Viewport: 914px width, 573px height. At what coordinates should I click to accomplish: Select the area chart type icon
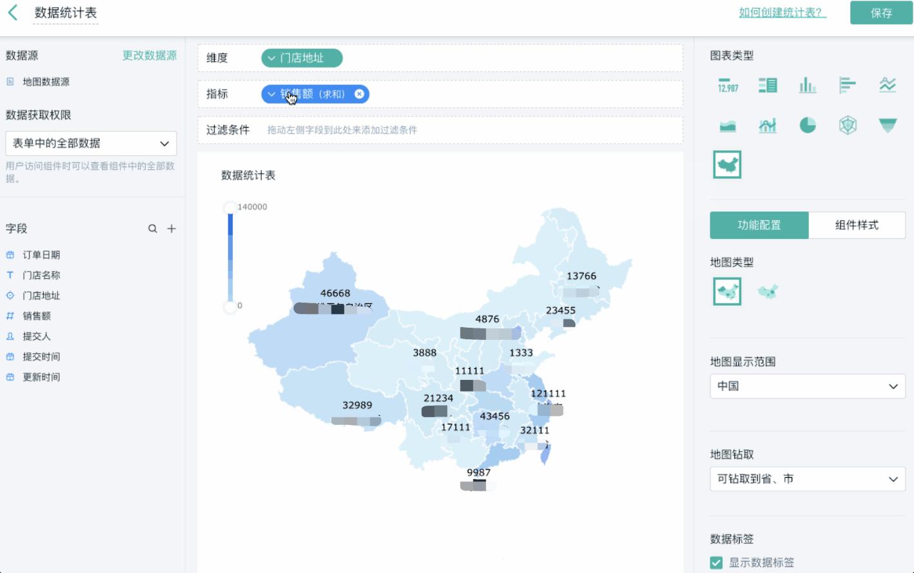coord(727,125)
